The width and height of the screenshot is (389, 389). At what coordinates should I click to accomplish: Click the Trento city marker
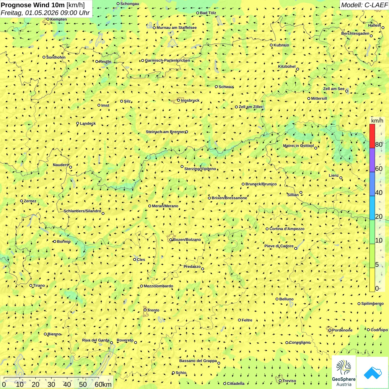[145, 310]
